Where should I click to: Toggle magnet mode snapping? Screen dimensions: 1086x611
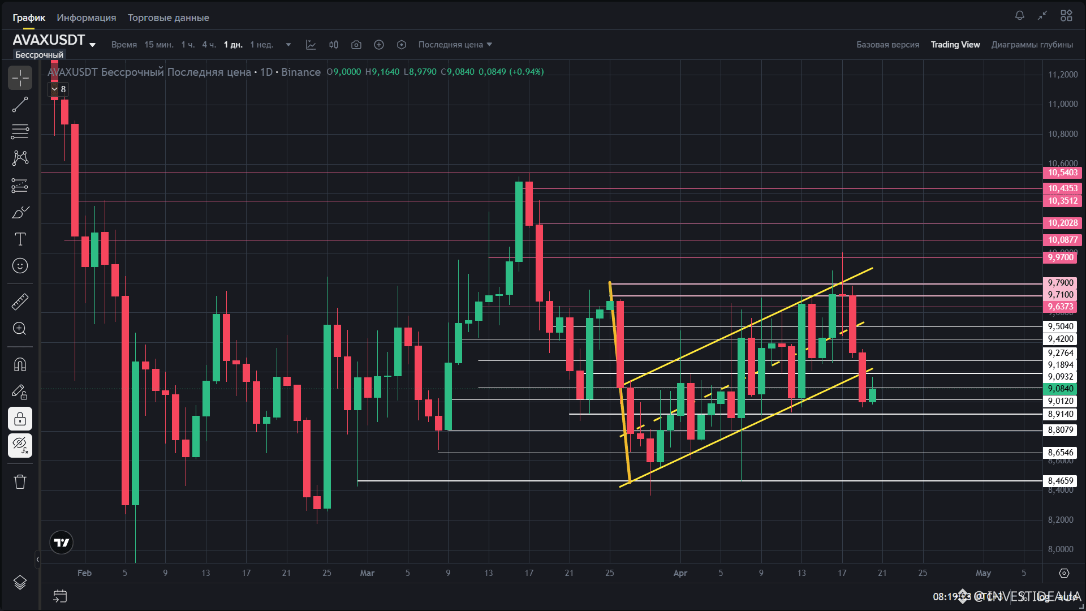pos(20,365)
